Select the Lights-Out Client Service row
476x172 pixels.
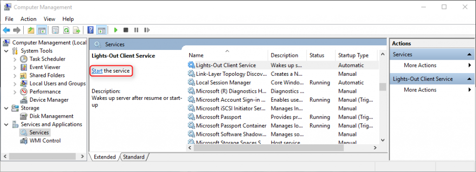(x=282, y=65)
